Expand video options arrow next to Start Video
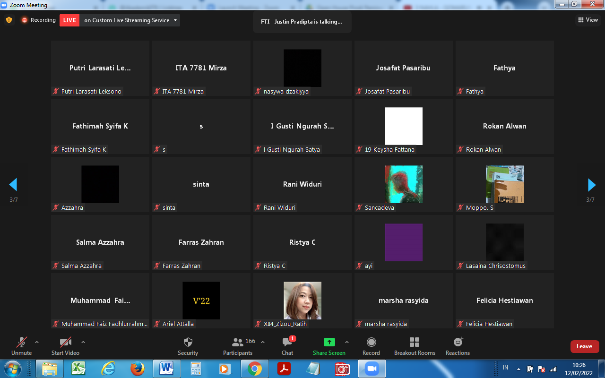The image size is (605, 378). tap(83, 342)
